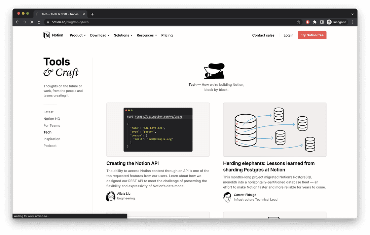Click the Notion logo icon
370x235 pixels.
click(x=47, y=35)
